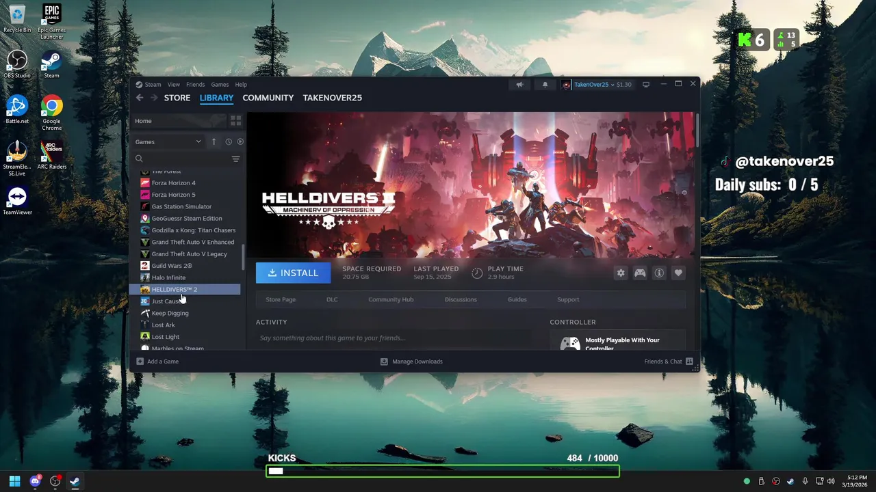This screenshot has height=492, width=876.
Task: Switch library to grid collections view
Action: tap(235, 121)
